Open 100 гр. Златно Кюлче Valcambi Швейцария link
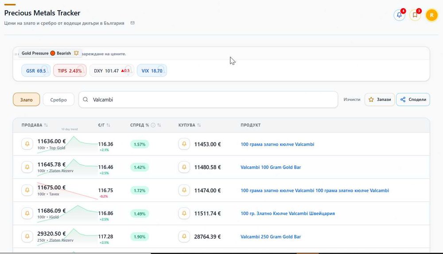This screenshot has height=254, width=443. tap(288, 214)
